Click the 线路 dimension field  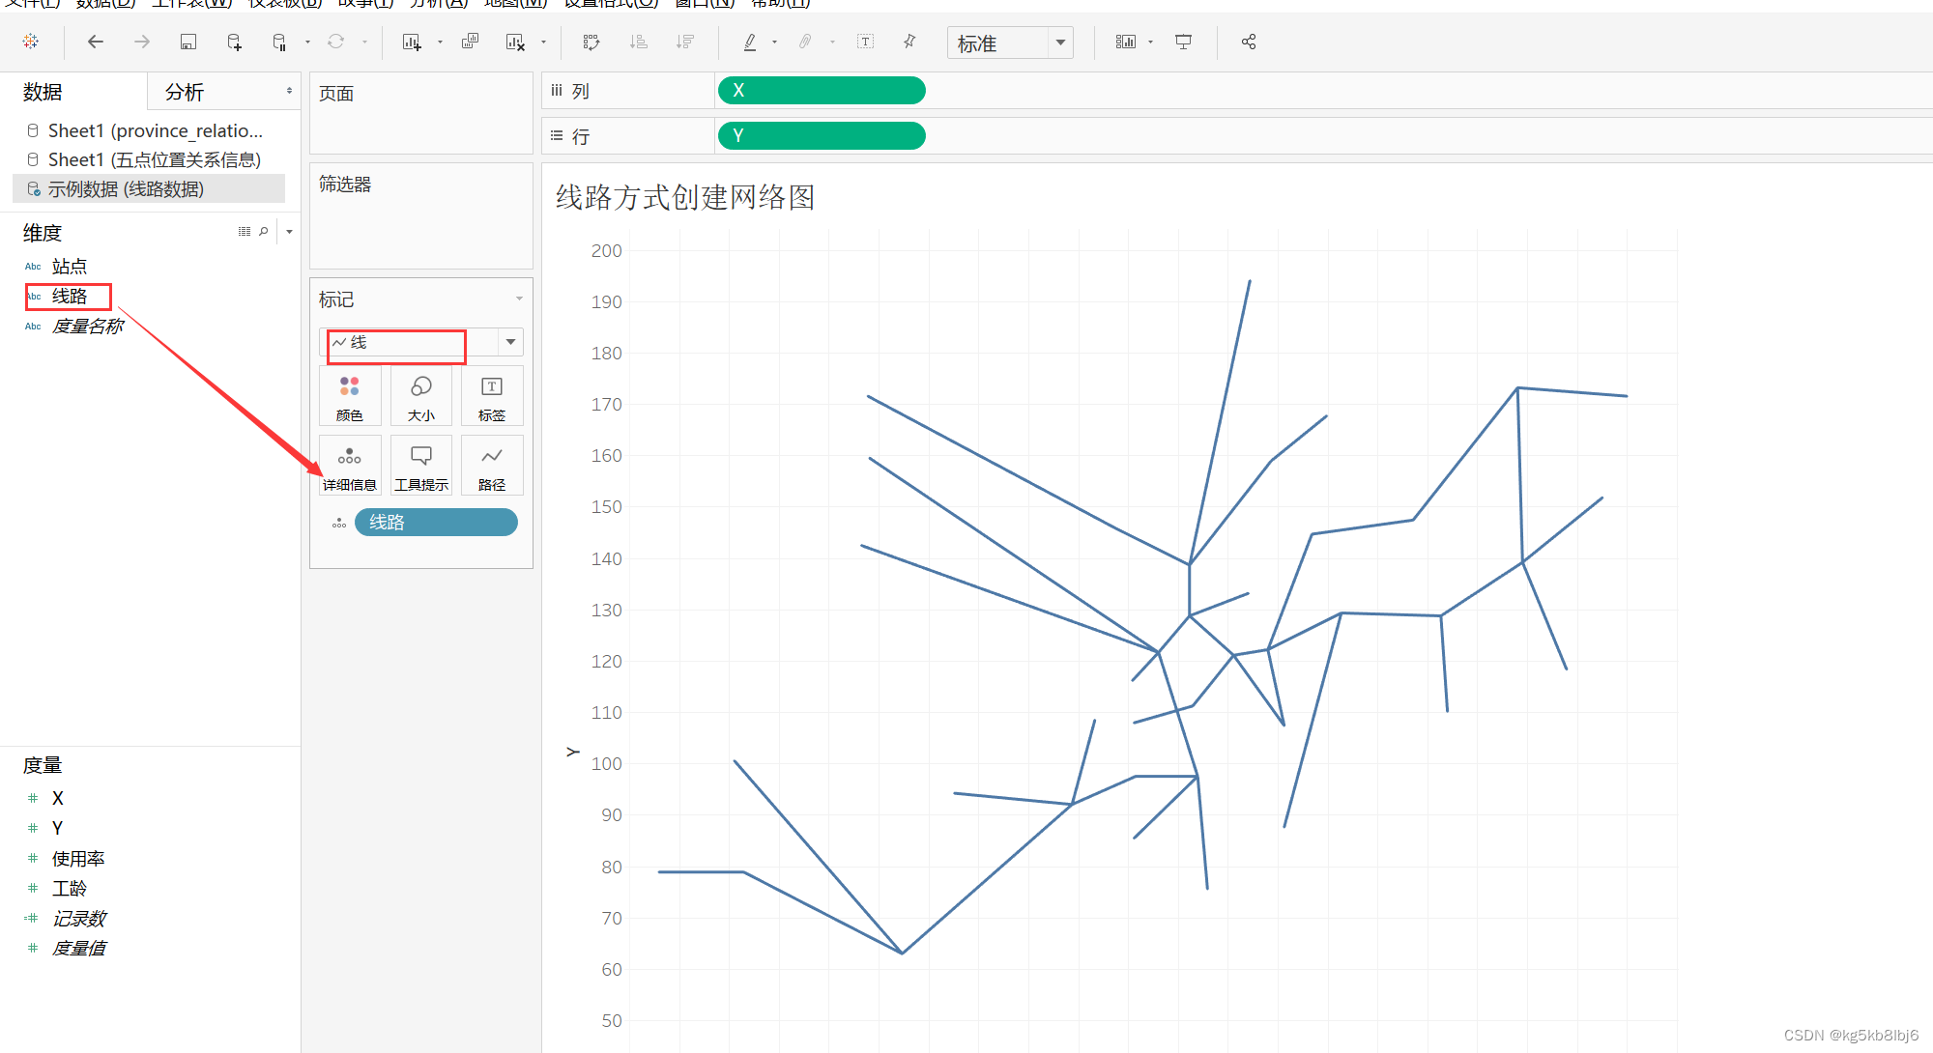coord(69,296)
